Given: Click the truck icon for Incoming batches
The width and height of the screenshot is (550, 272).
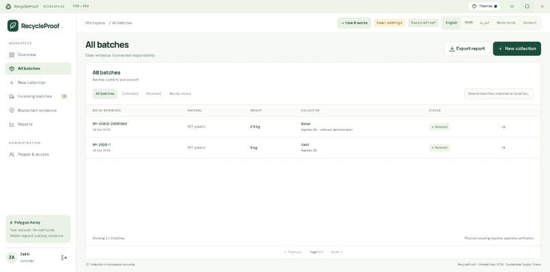Looking at the screenshot, I should point(12,96).
